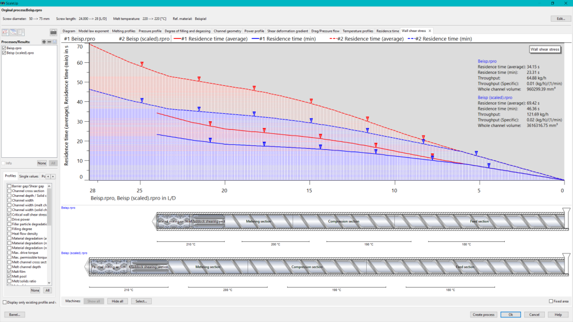Click the minus icon beside Processes/Results
This screenshot has height=322, width=573.
click(49, 42)
